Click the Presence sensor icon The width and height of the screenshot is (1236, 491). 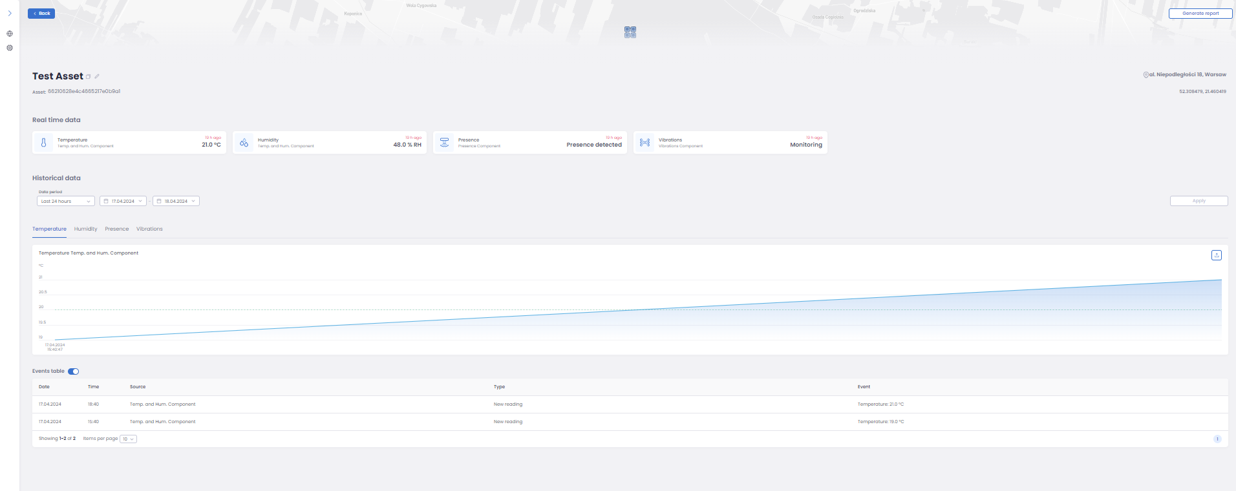[x=444, y=143]
